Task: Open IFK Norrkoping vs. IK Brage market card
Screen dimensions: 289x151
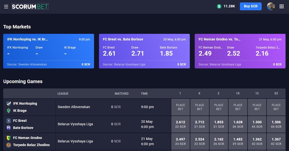Action: [48, 51]
